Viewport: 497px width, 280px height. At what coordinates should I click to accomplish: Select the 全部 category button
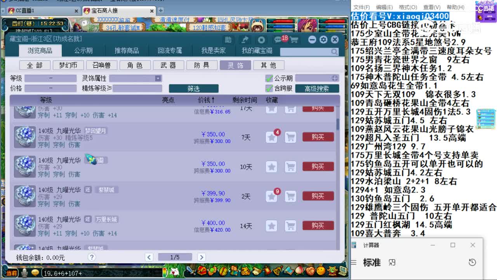[35, 65]
